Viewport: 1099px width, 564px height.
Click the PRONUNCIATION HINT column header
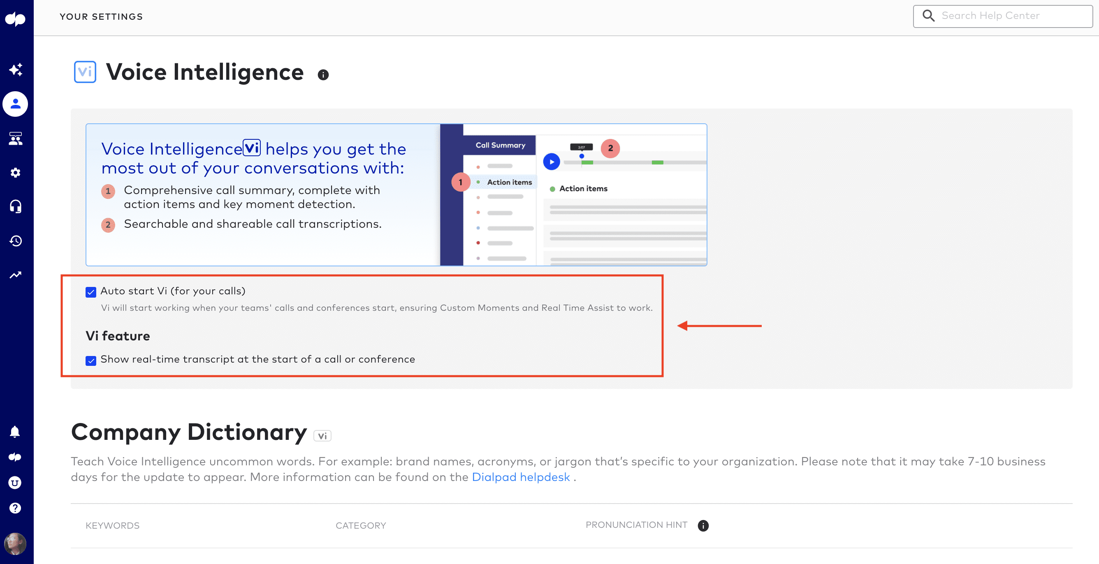[x=636, y=525]
